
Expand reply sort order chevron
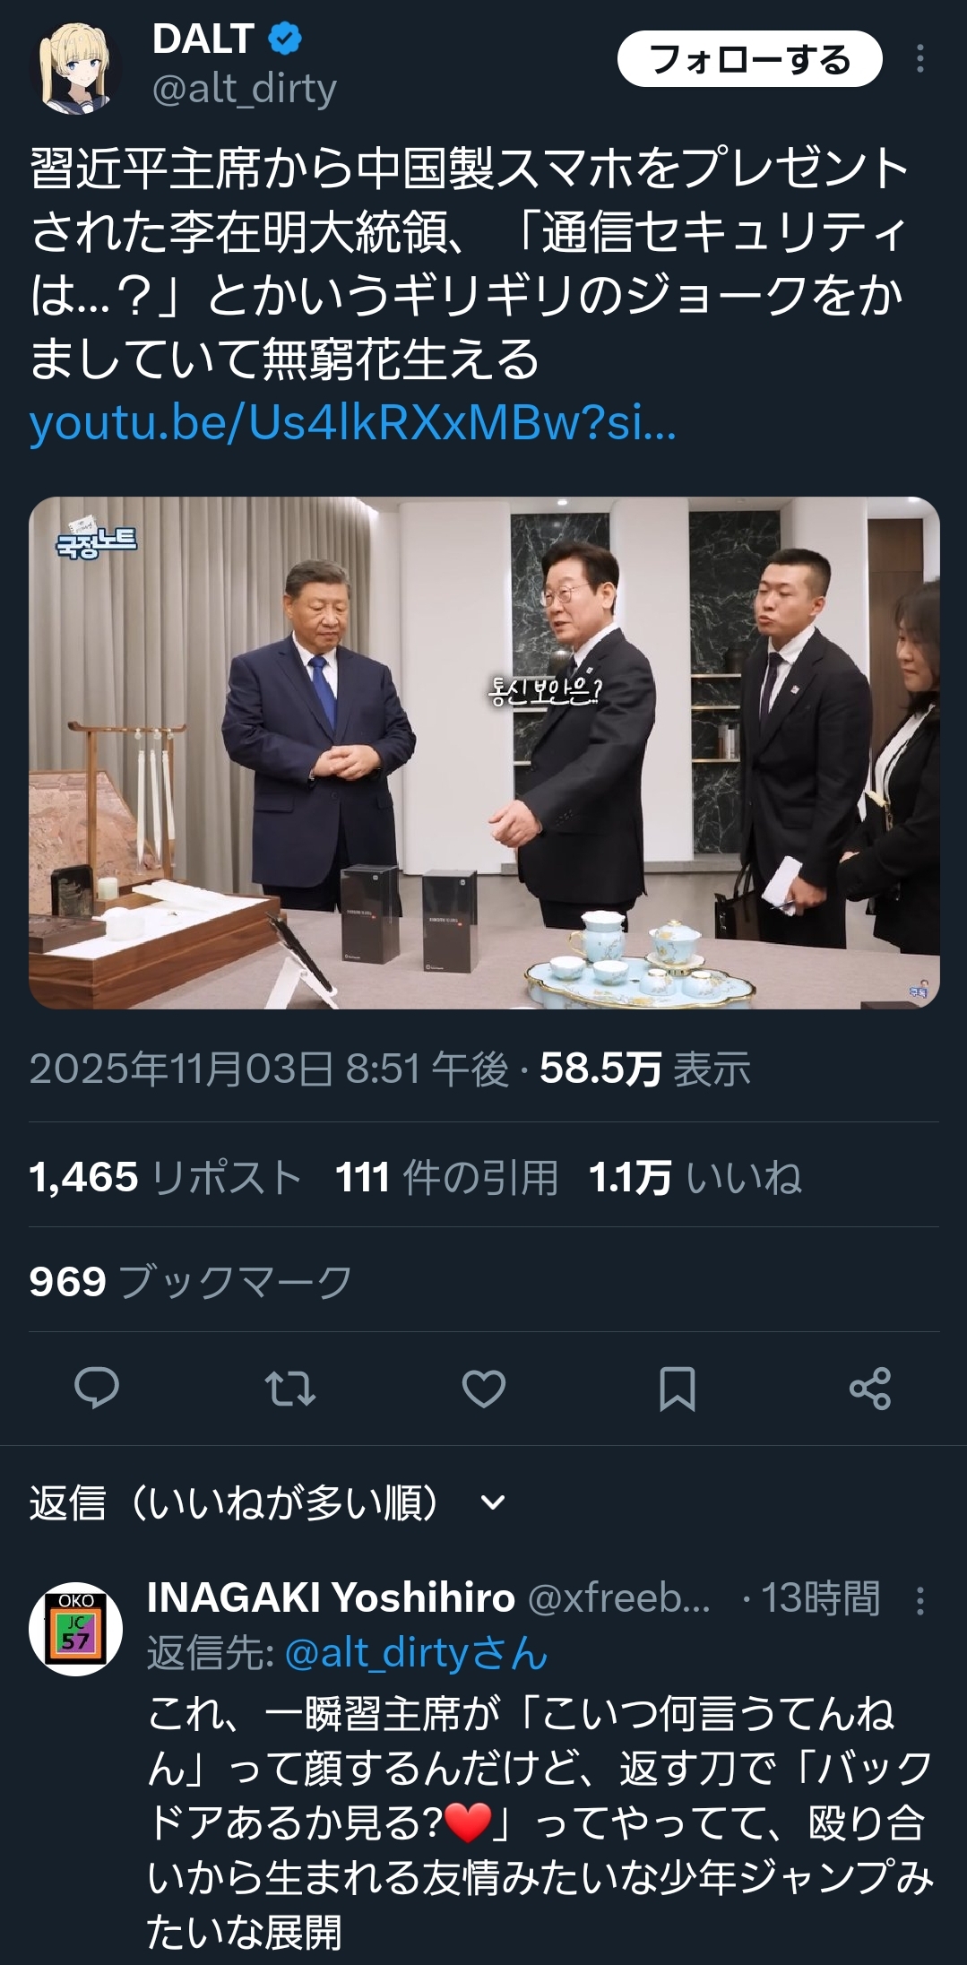493,1502
